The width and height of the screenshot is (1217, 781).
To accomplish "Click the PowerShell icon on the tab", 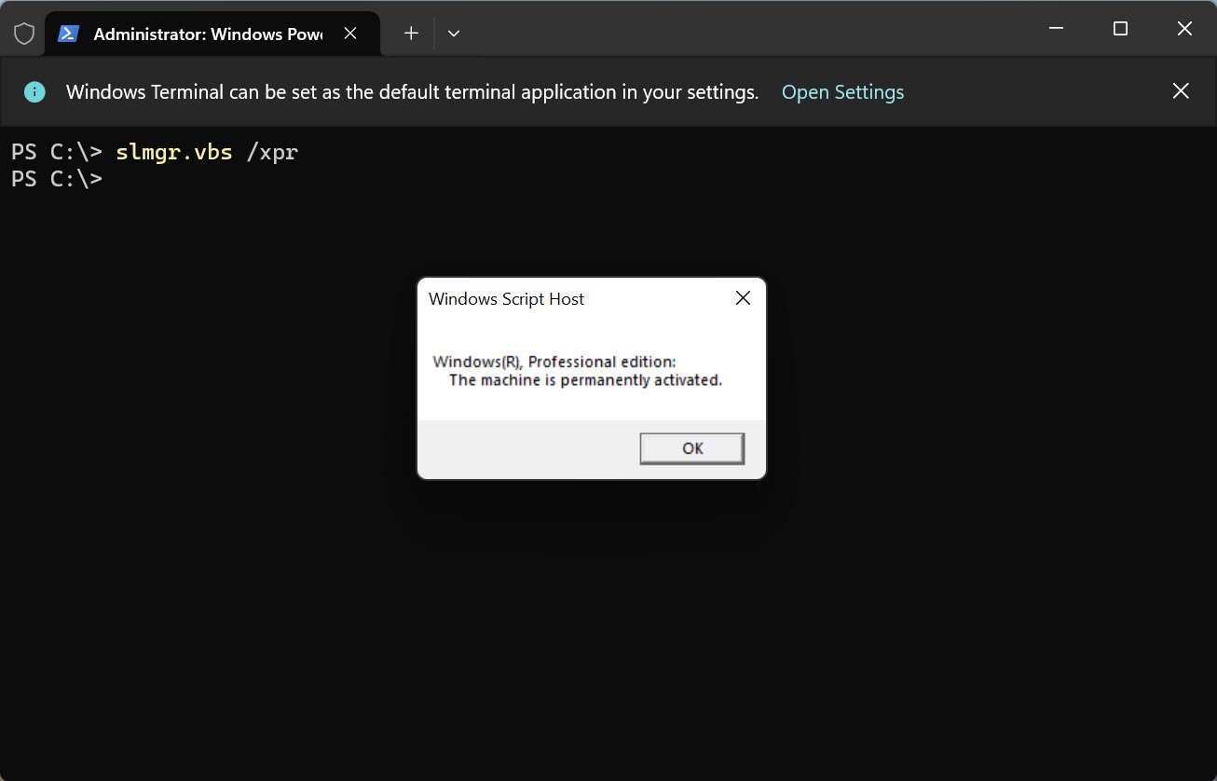I will 68,34.
